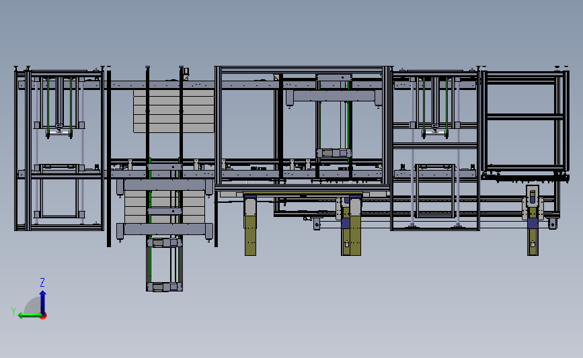Click the green Y axis arrow of triad
Image resolution: width=583 pixels, height=358 pixels.
(30, 315)
